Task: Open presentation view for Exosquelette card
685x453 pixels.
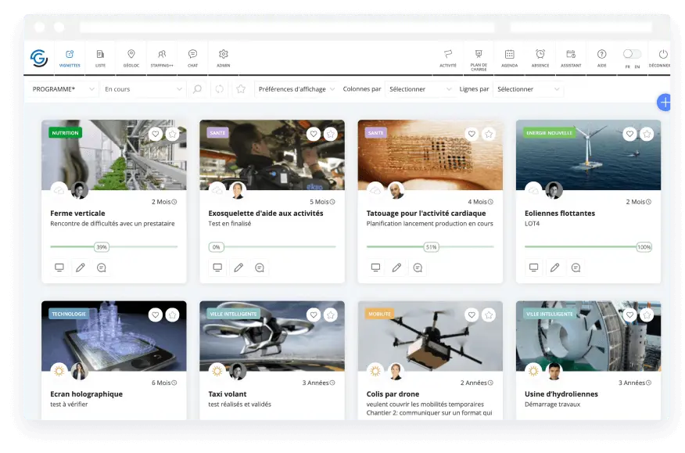Action: click(217, 267)
